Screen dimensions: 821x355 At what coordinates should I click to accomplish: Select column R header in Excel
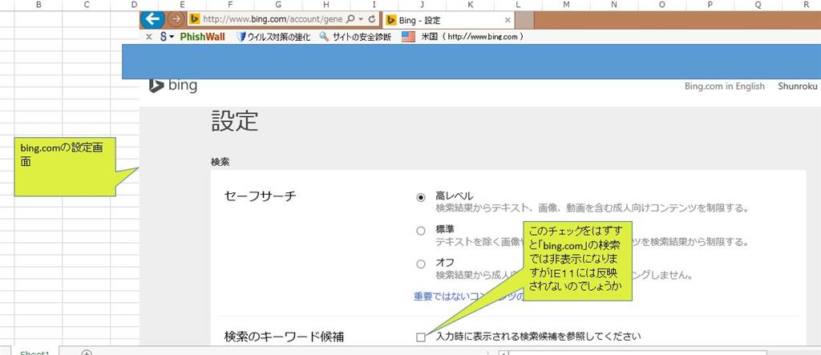point(806,5)
